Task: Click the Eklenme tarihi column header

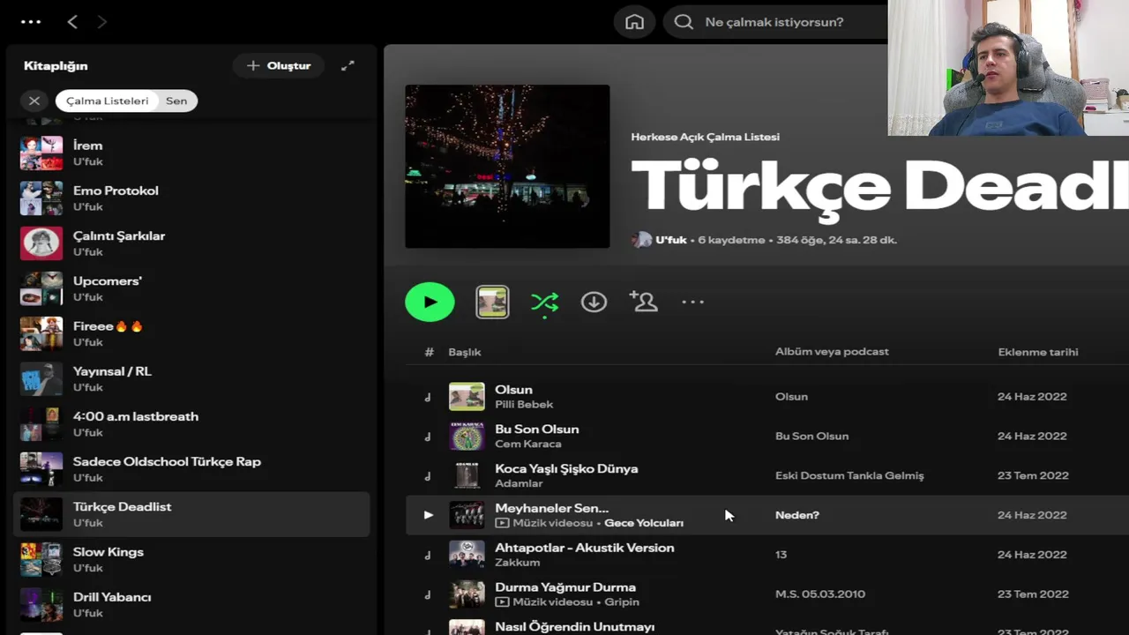Action: [1038, 352]
